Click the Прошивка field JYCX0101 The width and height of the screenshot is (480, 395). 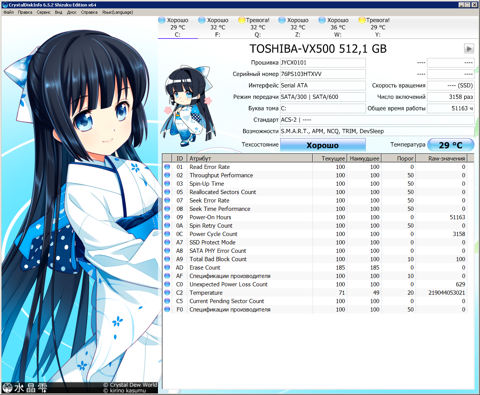[x=323, y=63]
